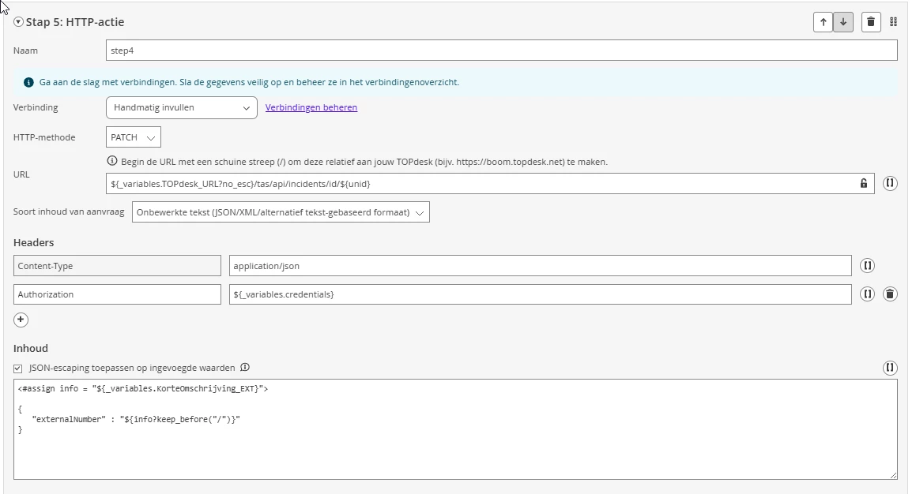Click the drag handle icon of step 5
Screen dimensions: 916x494
click(894, 22)
